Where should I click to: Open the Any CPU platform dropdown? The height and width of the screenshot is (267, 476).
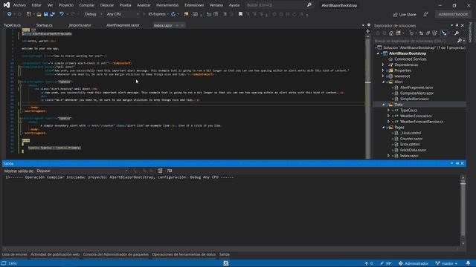tap(122, 14)
